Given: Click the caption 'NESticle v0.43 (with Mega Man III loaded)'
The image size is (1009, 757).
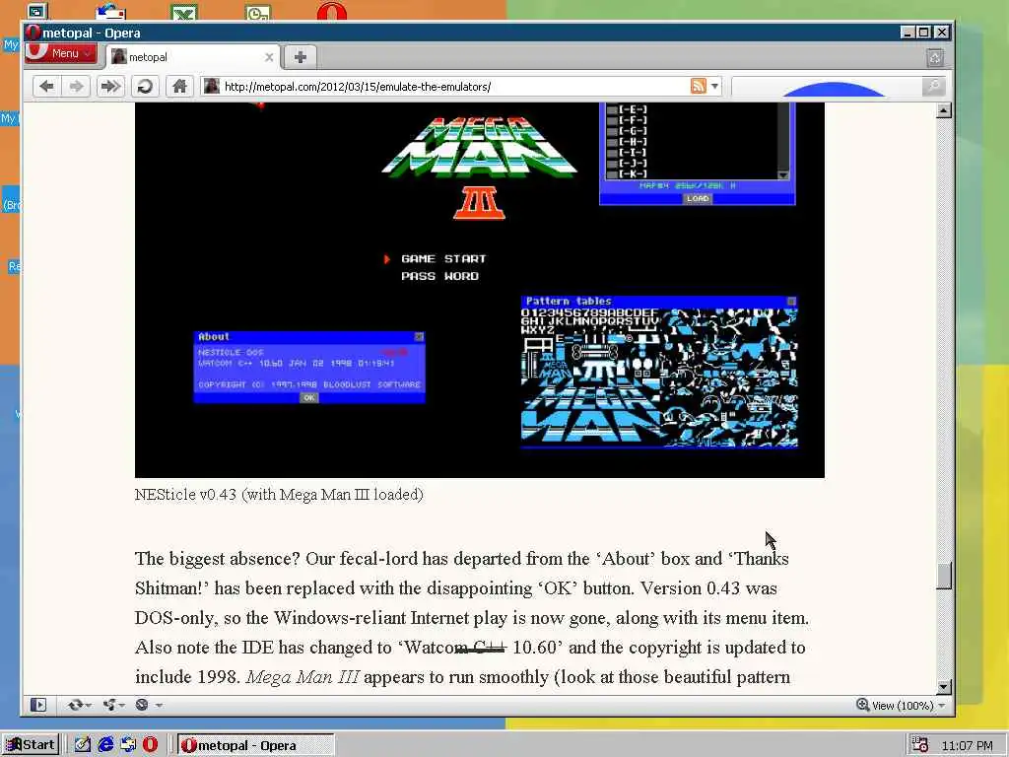Looking at the screenshot, I should [x=279, y=495].
